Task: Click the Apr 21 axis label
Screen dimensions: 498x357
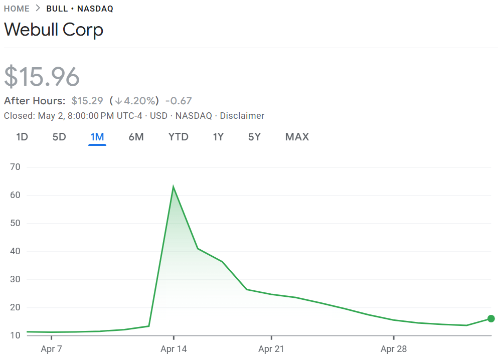Action: 271,349
